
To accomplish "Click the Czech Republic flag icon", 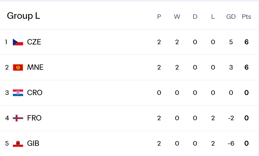I will 18,42.
